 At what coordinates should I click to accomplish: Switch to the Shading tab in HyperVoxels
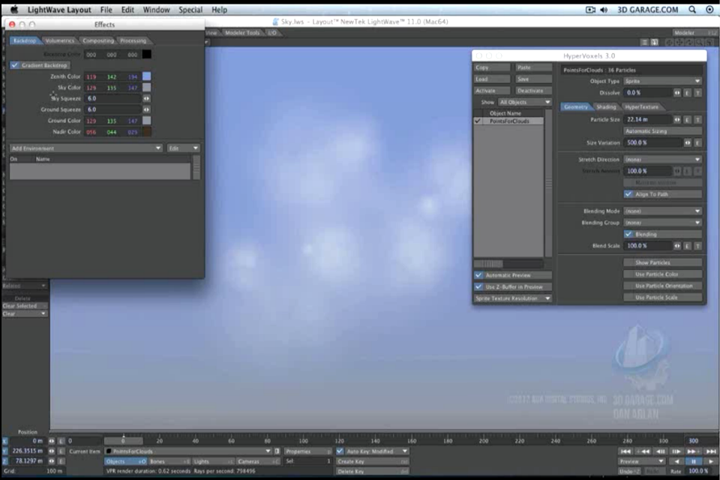606,106
